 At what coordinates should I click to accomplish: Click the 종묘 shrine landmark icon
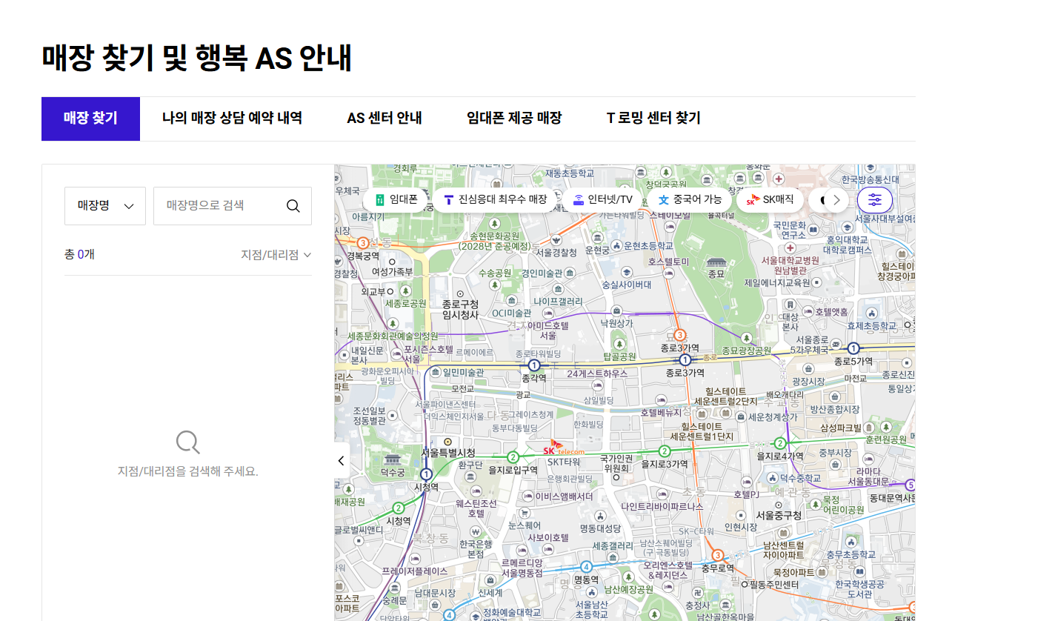[716, 262]
